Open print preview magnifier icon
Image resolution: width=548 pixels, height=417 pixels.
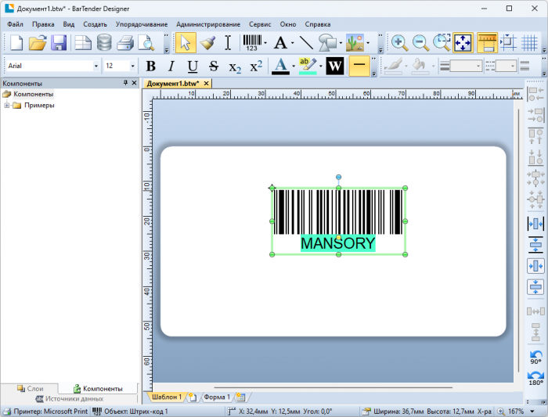click(x=146, y=43)
